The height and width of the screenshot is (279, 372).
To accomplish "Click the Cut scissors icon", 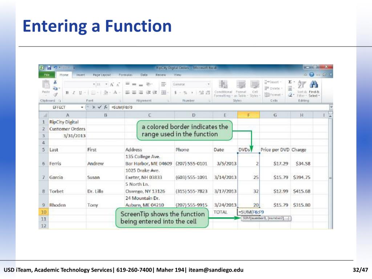I will point(55,82).
